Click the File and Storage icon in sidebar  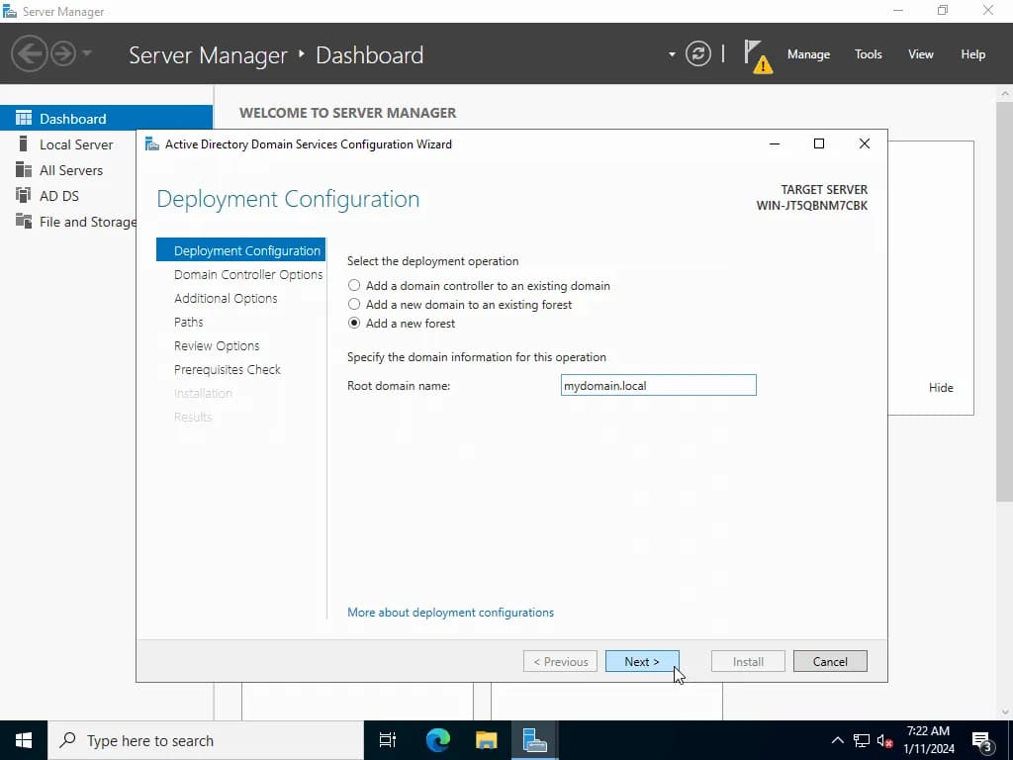click(24, 221)
